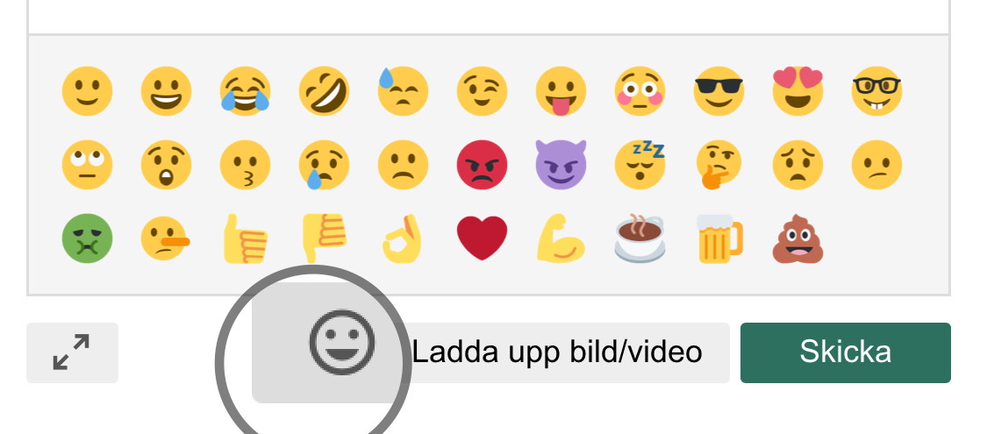Add the thinking face emoji

coord(719,165)
